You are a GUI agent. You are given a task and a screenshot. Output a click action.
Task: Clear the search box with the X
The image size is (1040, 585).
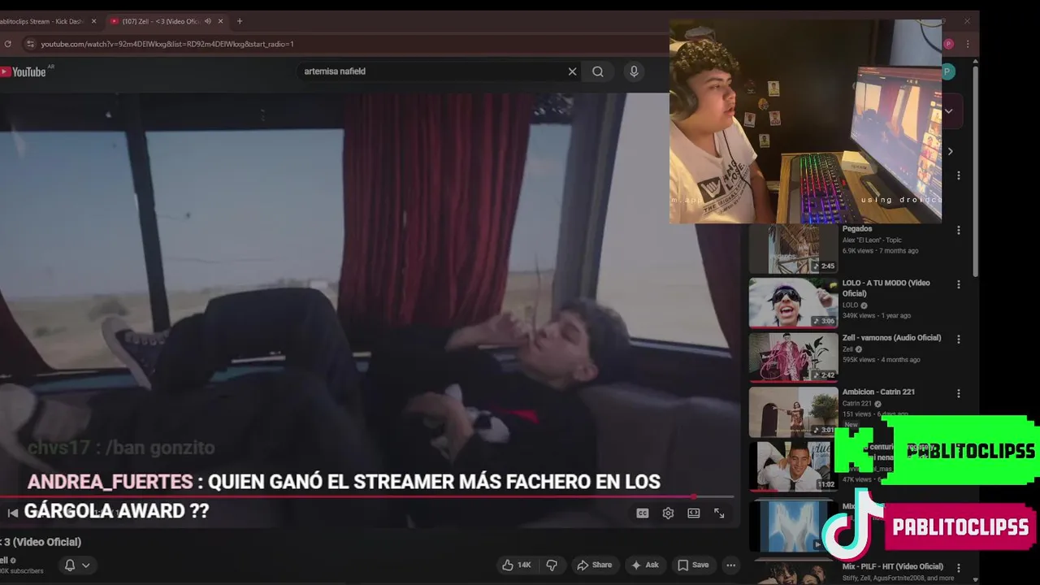tap(572, 71)
